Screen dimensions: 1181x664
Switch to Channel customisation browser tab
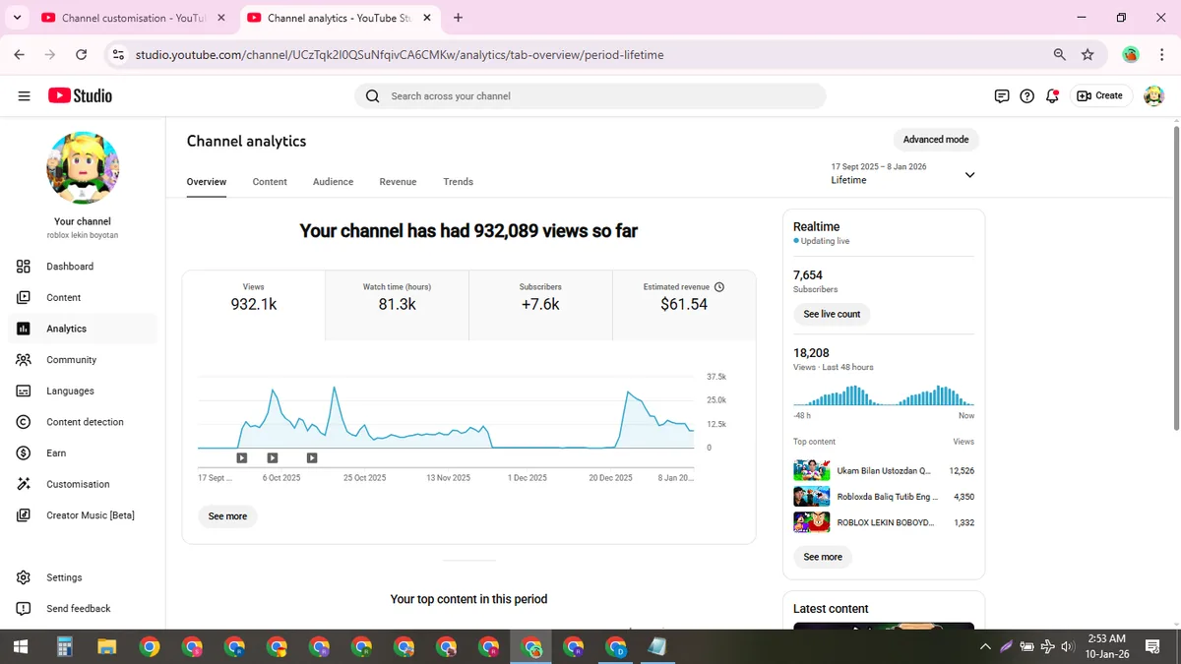[135, 18]
